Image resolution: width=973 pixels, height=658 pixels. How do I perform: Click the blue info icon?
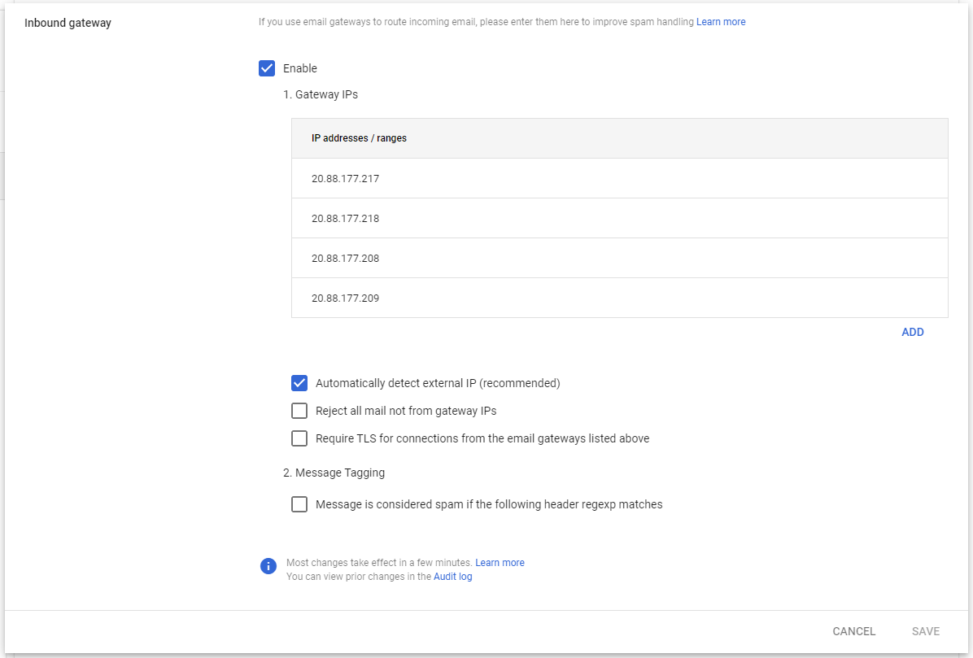tap(268, 565)
